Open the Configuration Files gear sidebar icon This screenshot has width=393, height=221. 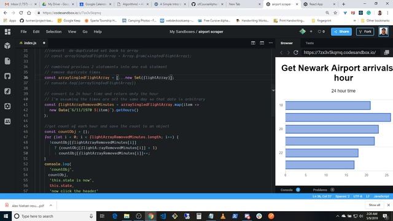[7, 106]
